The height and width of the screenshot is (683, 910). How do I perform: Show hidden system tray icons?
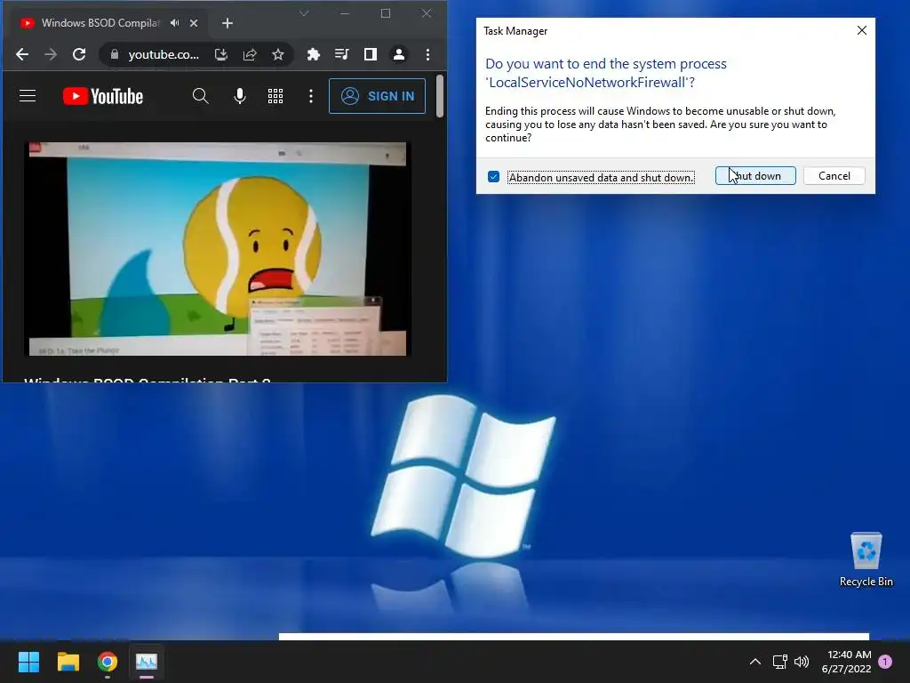point(755,662)
